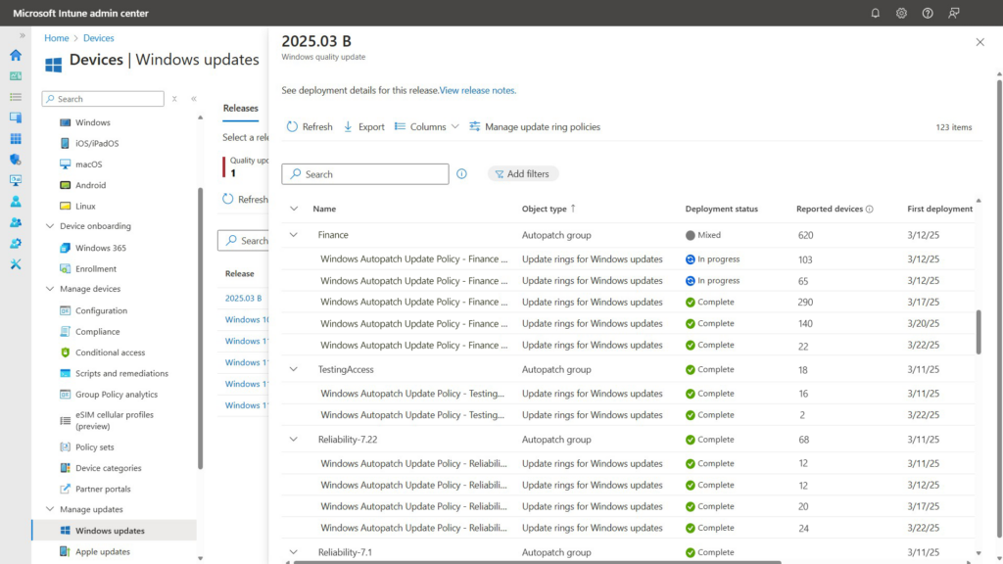Click the Devices breadcrumb link
This screenshot has width=1003, height=564.
[x=99, y=38]
